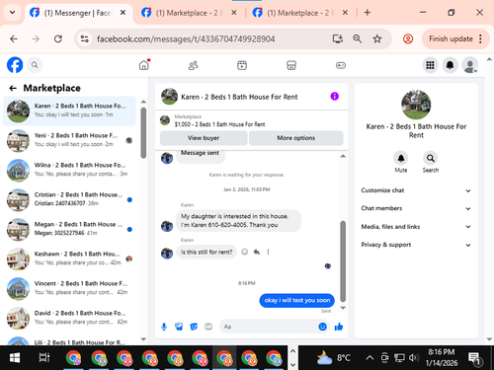The height and width of the screenshot is (370, 494).
Task: React to 'Is this still for rent?' message
Action: [244, 252]
